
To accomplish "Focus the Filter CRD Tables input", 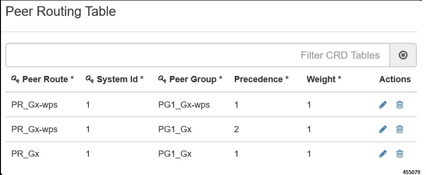I will [x=198, y=55].
